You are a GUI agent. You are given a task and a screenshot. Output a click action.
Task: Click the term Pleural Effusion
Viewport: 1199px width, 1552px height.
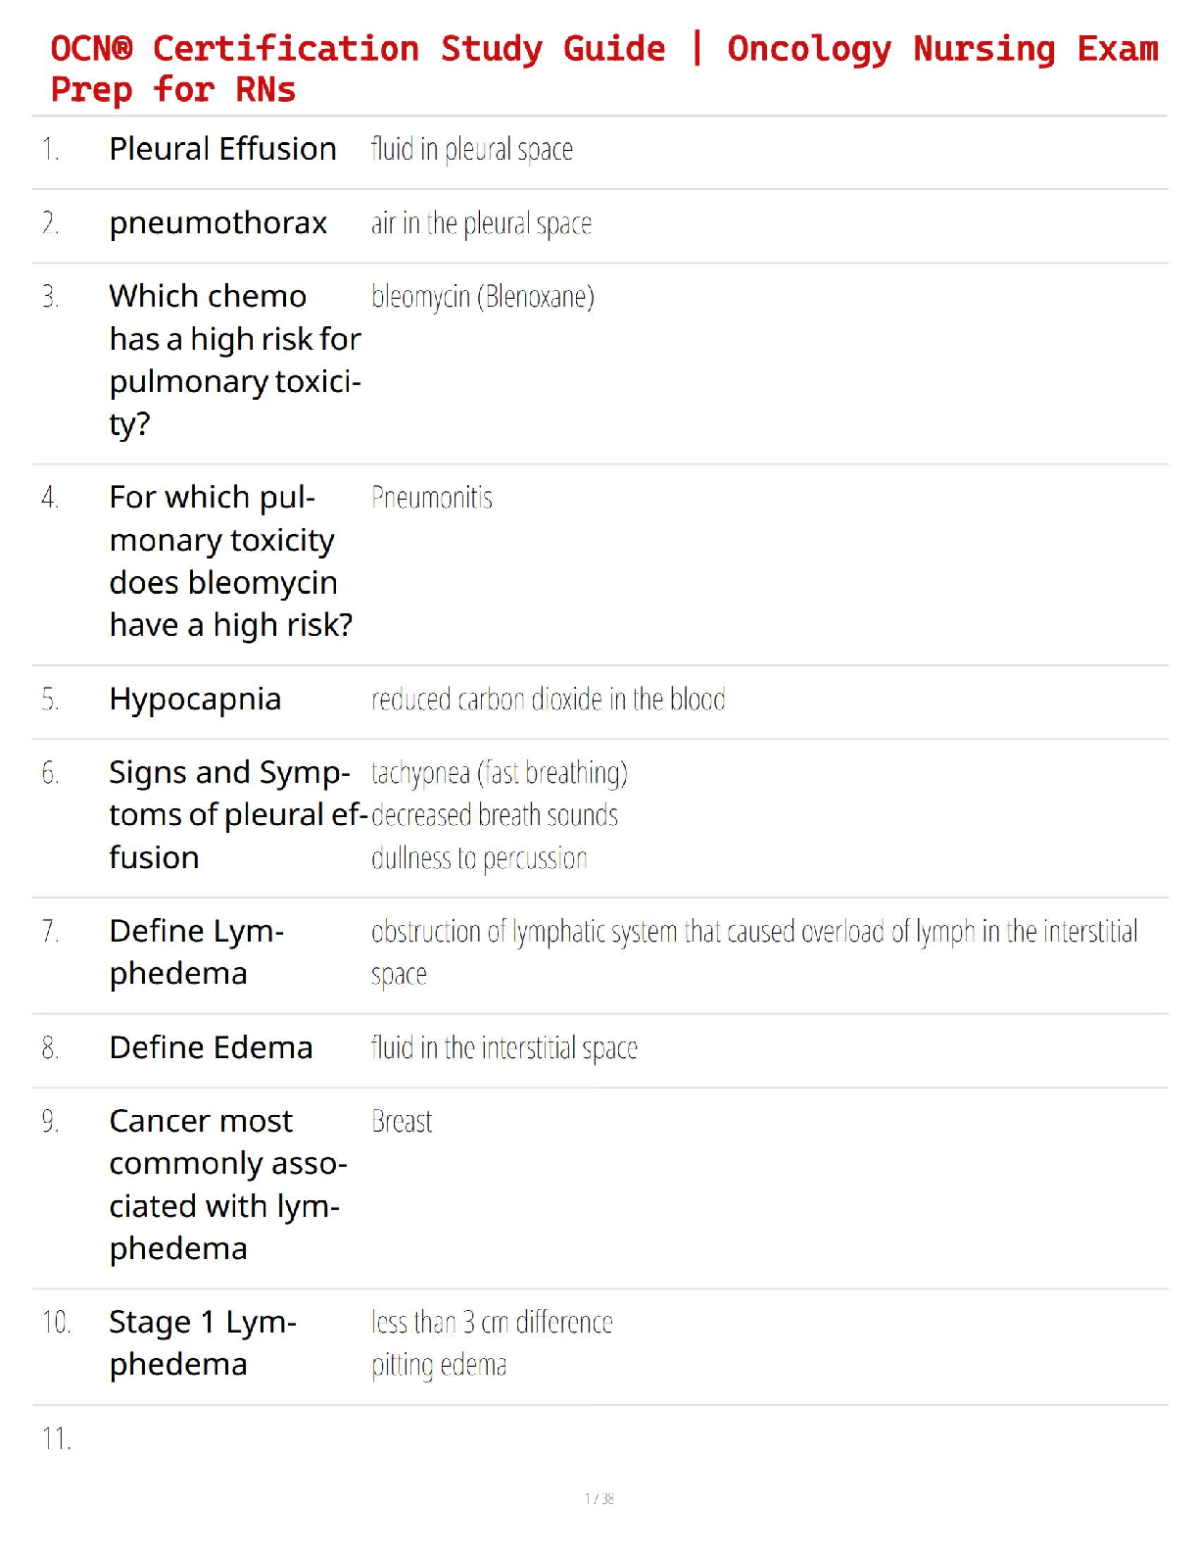(x=222, y=150)
